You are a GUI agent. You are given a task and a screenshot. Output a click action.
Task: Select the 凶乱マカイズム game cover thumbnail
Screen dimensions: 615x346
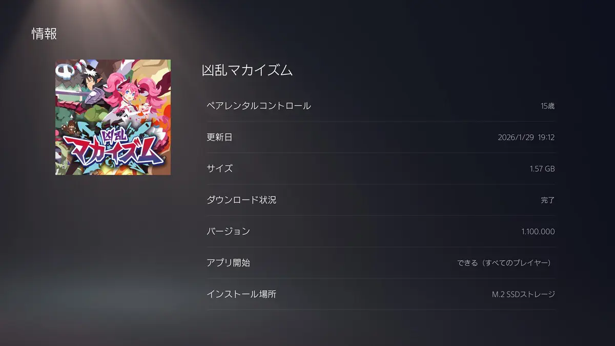click(113, 117)
